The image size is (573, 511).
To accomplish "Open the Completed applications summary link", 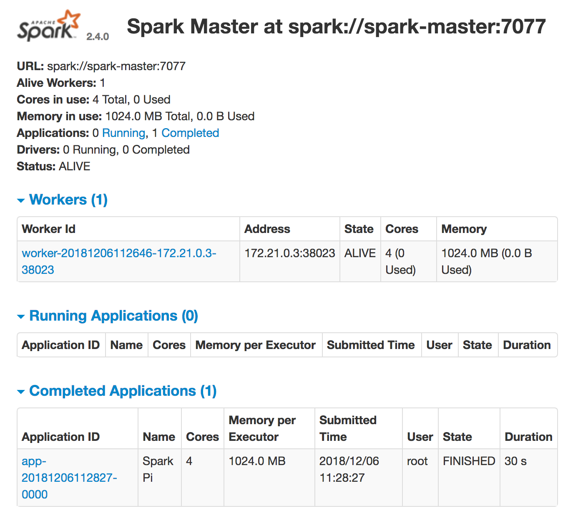I will coord(190,133).
